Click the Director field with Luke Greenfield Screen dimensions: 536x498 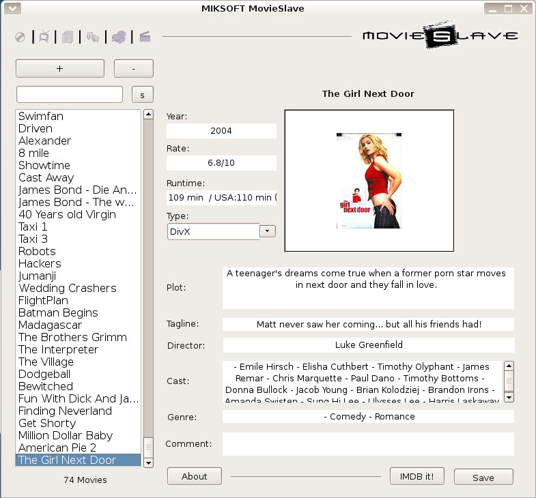point(369,345)
